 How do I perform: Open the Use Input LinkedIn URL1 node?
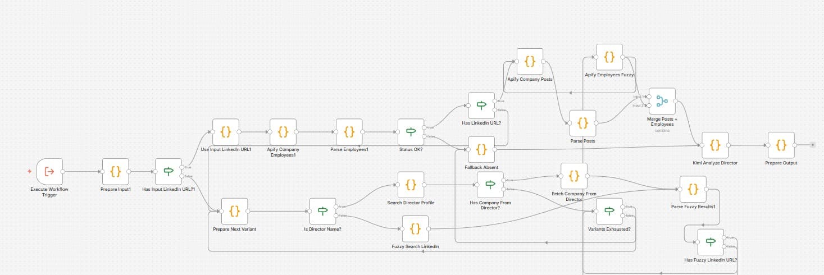click(x=226, y=132)
